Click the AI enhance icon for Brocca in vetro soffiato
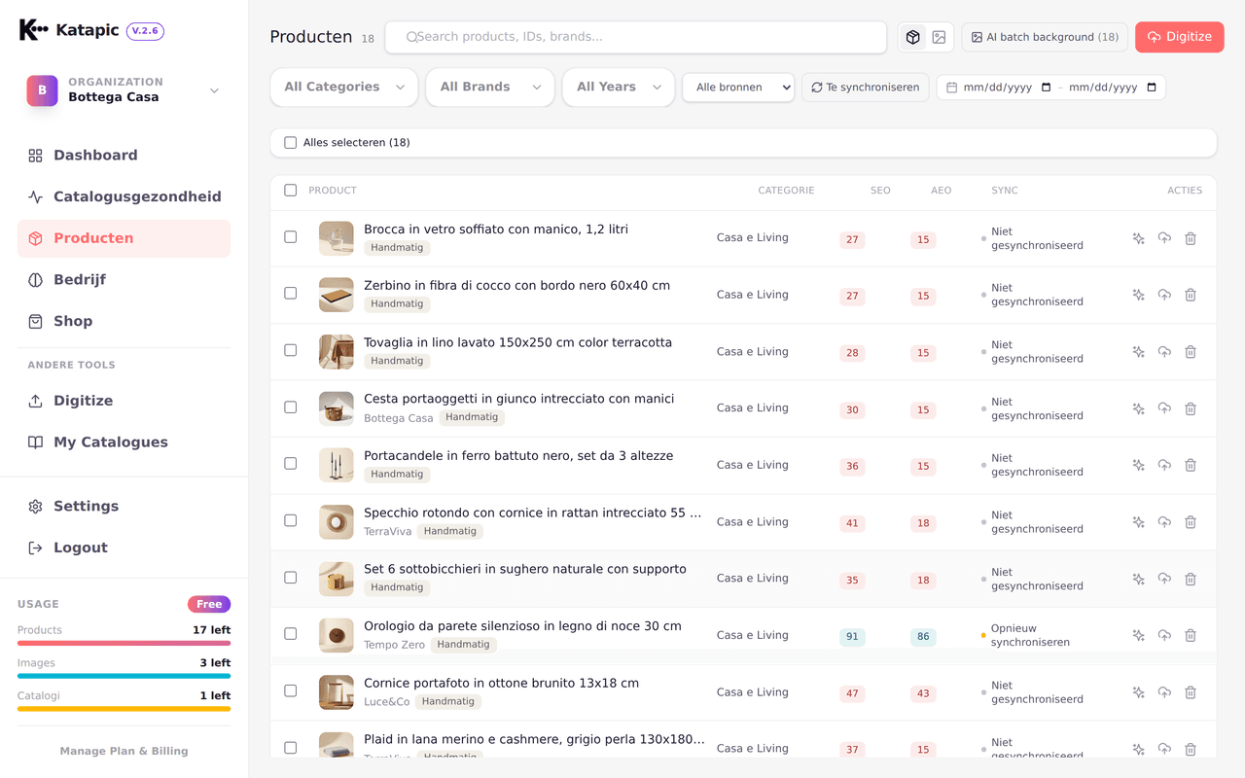This screenshot has width=1245, height=778. tap(1138, 238)
